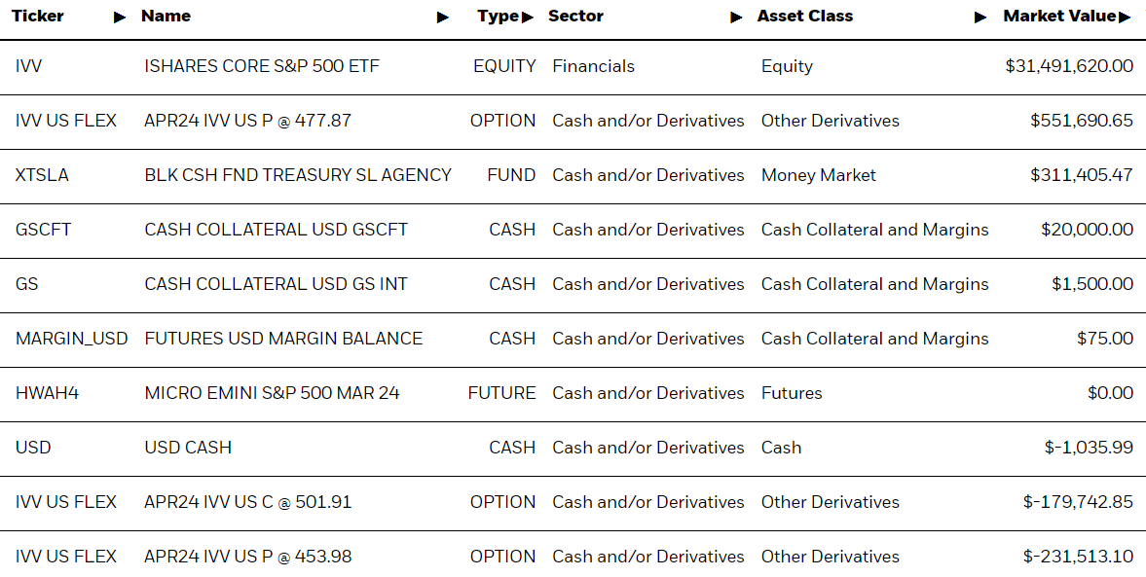The height and width of the screenshot is (577, 1146).
Task: Select APR24 IVV US C @ 501.91
Action: 247,502
